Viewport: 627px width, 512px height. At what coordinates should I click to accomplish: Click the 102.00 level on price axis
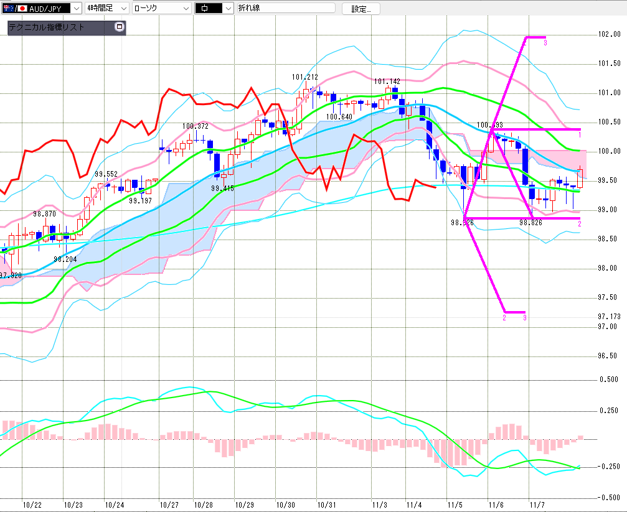point(608,35)
